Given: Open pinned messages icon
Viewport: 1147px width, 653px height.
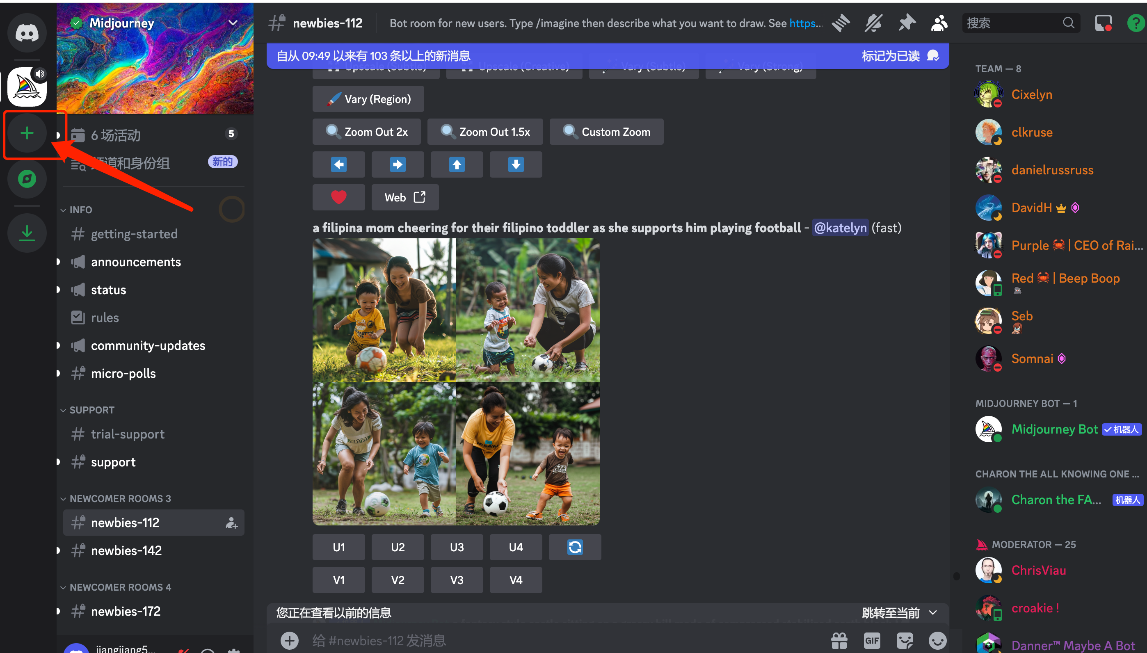Looking at the screenshot, I should coord(907,23).
